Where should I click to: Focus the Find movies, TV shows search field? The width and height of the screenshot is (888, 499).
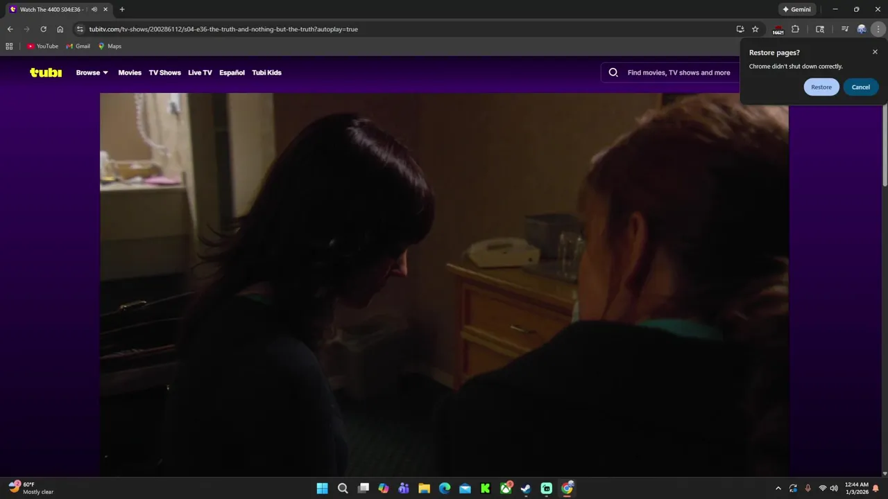point(678,72)
